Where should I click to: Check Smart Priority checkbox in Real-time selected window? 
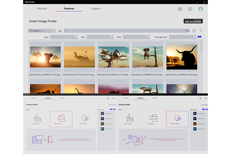(x=79, y=124)
